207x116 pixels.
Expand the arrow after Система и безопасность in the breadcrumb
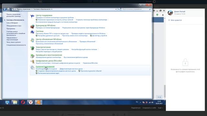(x=52, y=9)
